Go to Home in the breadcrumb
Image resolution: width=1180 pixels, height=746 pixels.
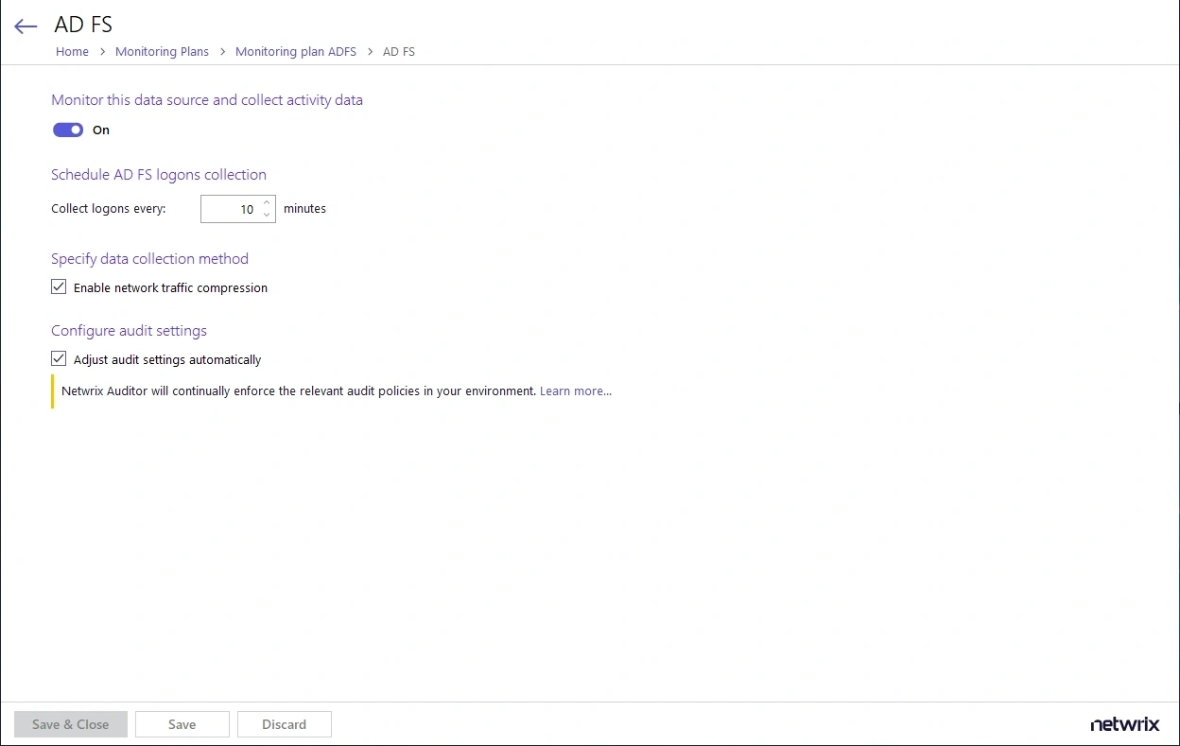(72, 52)
